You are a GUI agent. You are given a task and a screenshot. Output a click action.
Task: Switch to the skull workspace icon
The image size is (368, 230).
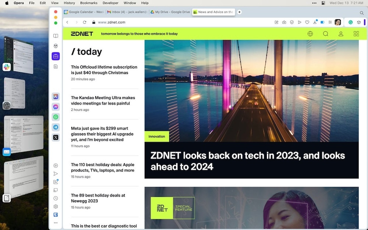56,46
